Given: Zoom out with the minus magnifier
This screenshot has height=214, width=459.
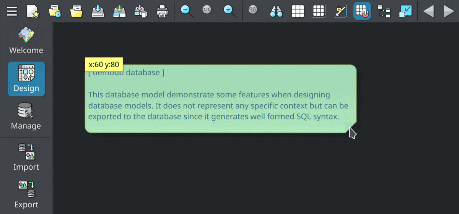Looking at the screenshot, I should point(187,11).
